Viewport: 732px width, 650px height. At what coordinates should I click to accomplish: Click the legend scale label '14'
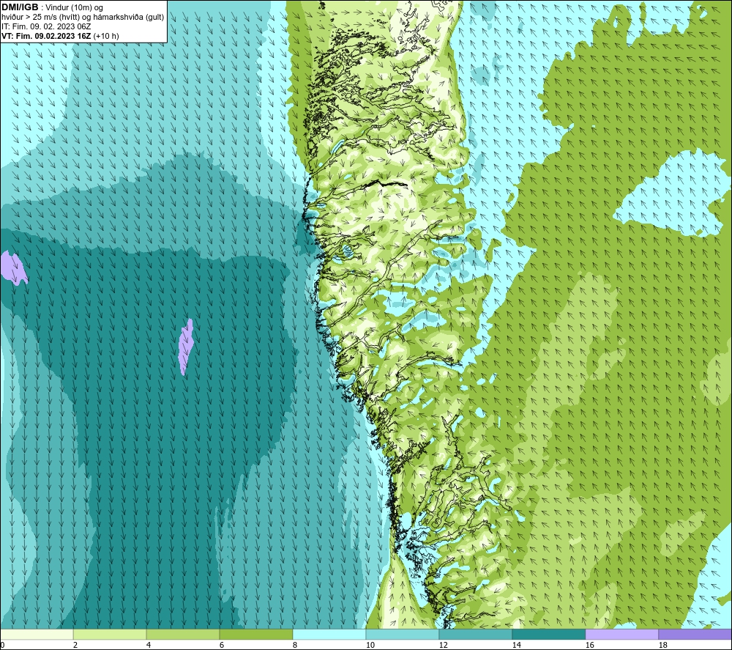tap(516, 646)
